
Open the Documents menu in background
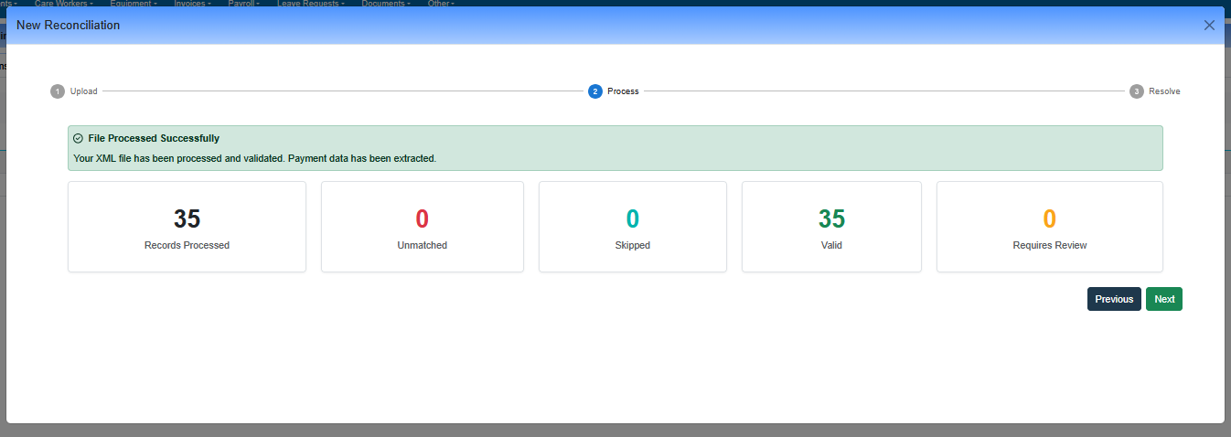pyautogui.click(x=385, y=4)
